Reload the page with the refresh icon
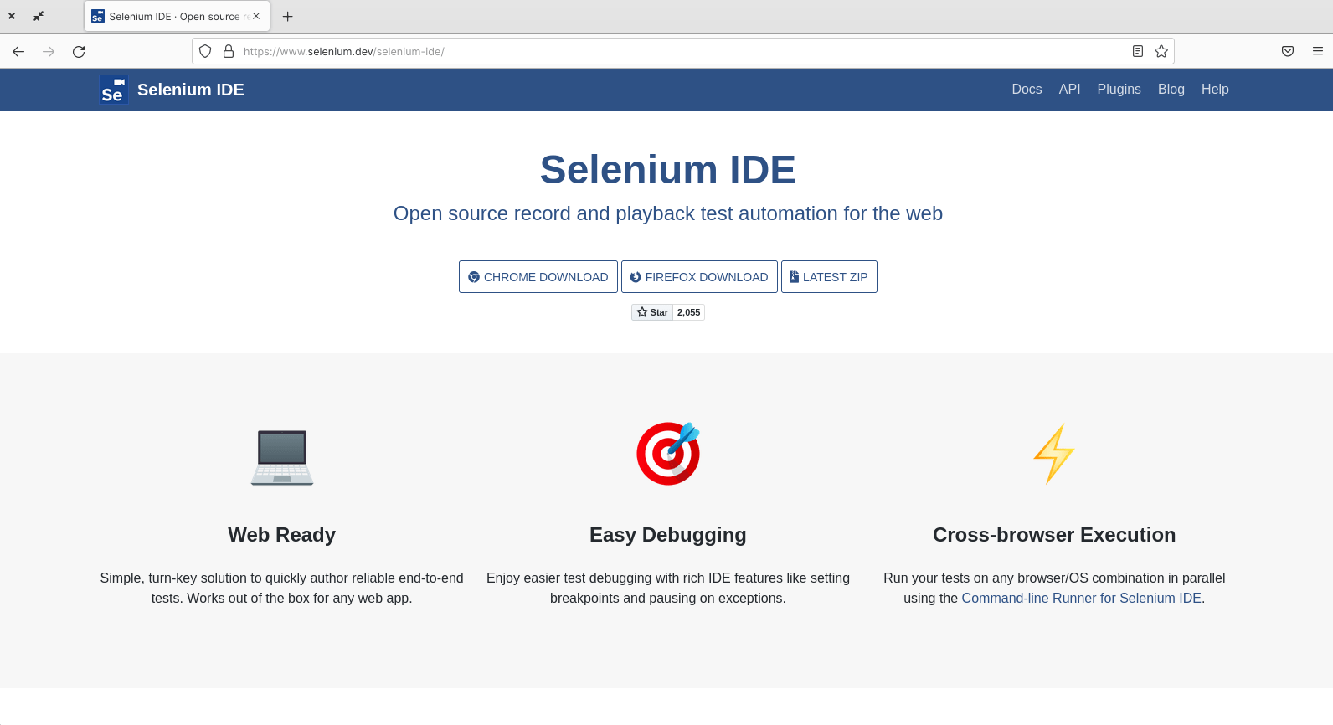The height and width of the screenshot is (725, 1333). tap(79, 52)
